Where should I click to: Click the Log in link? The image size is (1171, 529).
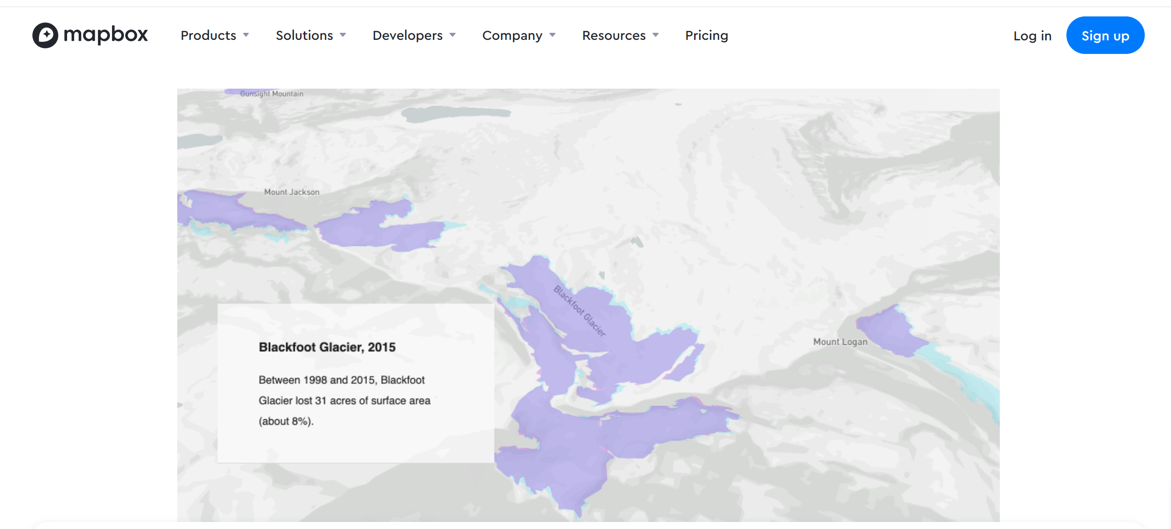tap(1032, 36)
